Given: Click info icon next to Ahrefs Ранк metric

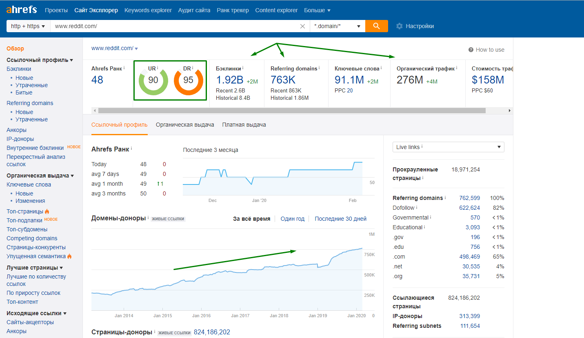Looking at the screenshot, I should pyautogui.click(x=124, y=68).
